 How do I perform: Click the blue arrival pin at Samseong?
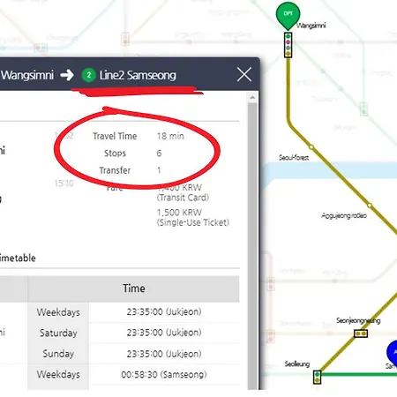(393, 351)
